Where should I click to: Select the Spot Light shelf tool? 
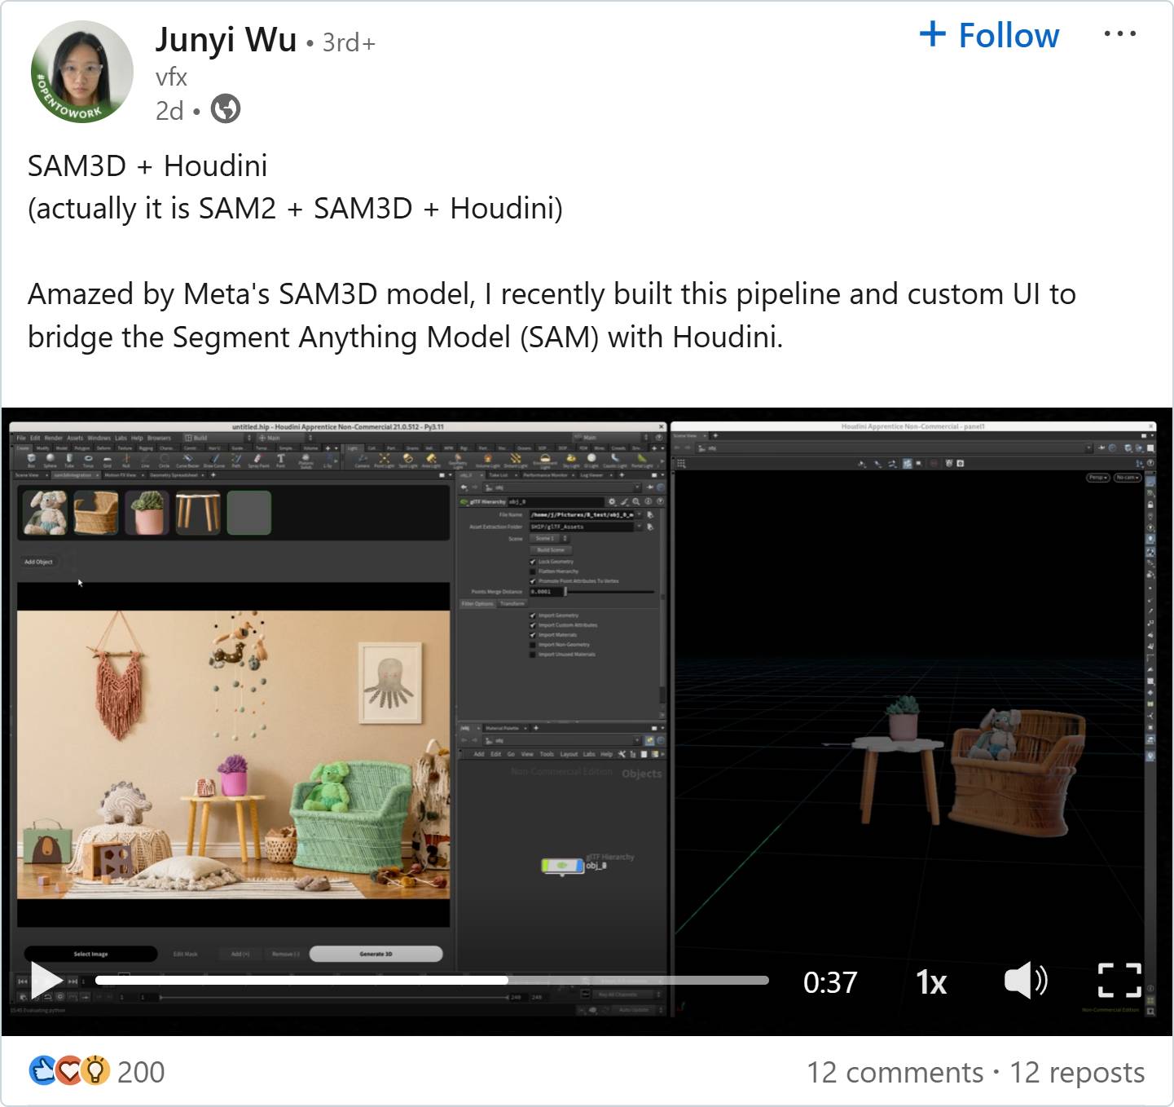(407, 461)
